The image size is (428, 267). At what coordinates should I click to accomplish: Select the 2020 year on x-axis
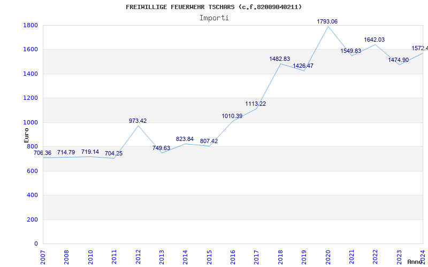328,255
